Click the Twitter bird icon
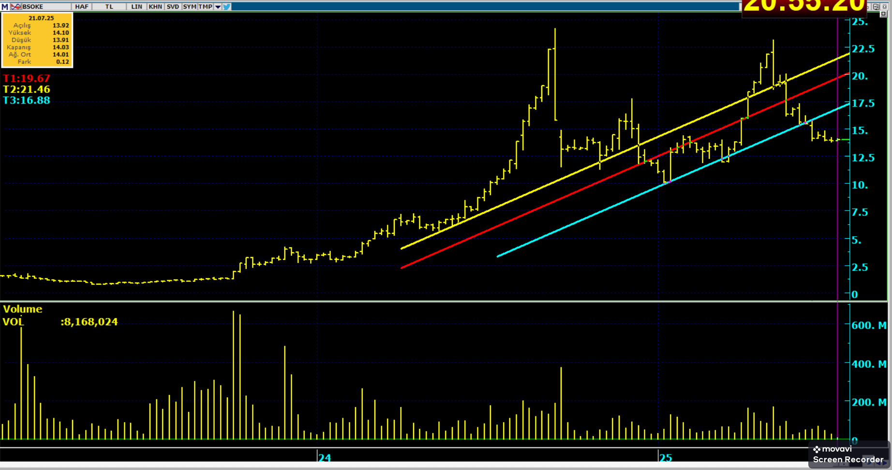This screenshot has width=892, height=470. (x=227, y=7)
